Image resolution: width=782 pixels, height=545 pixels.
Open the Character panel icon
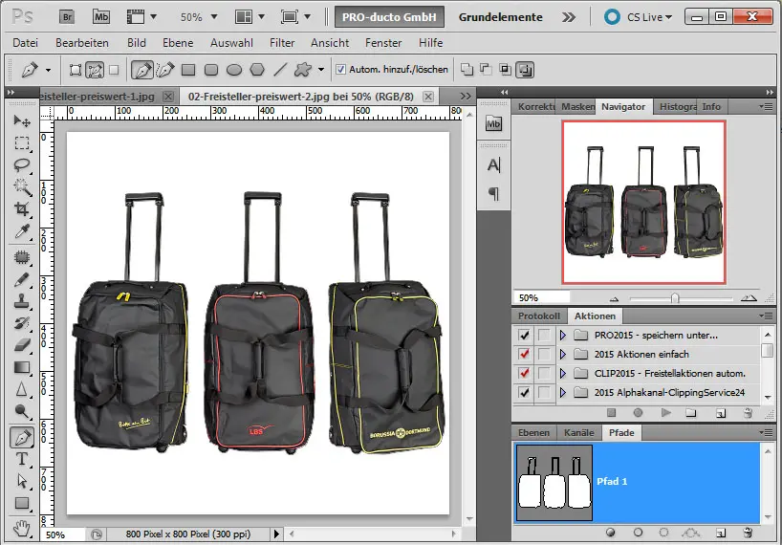[x=493, y=165]
